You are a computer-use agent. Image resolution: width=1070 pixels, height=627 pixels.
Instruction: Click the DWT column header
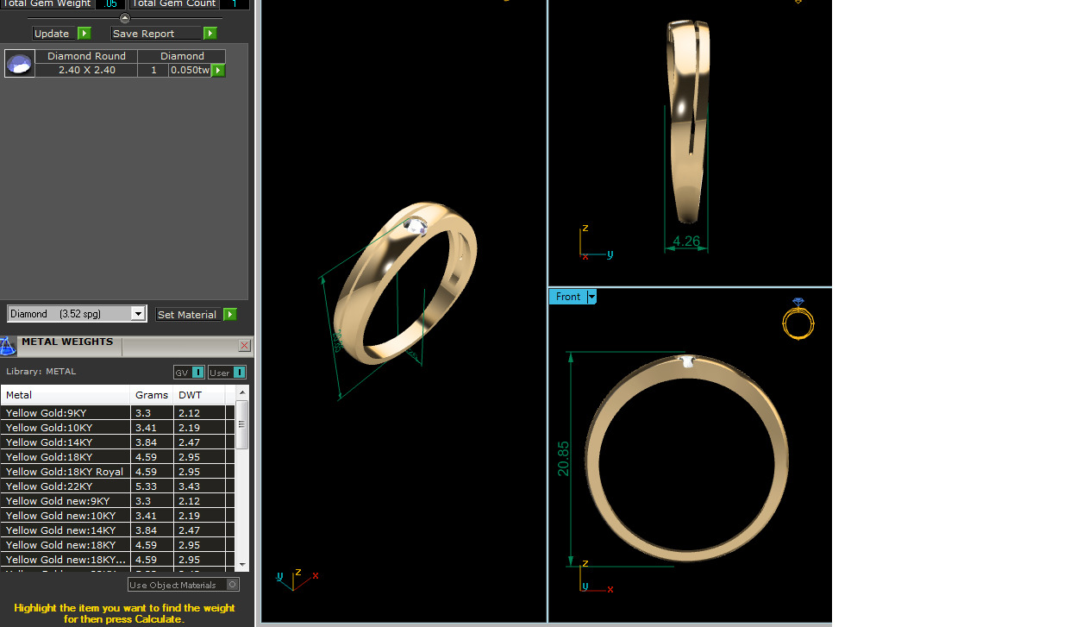200,395
